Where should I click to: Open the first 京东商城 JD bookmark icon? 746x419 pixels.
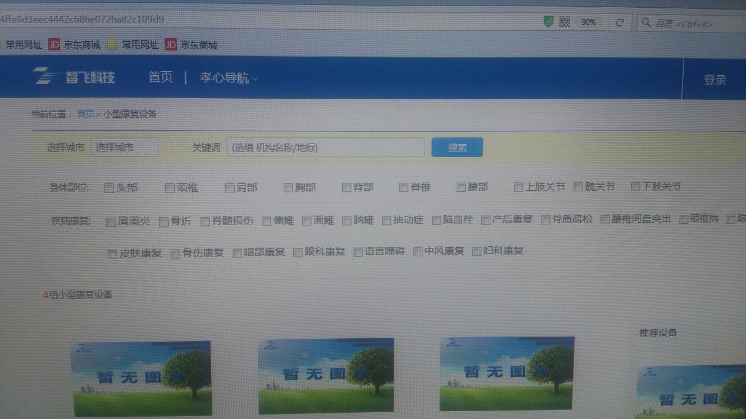click(54, 45)
